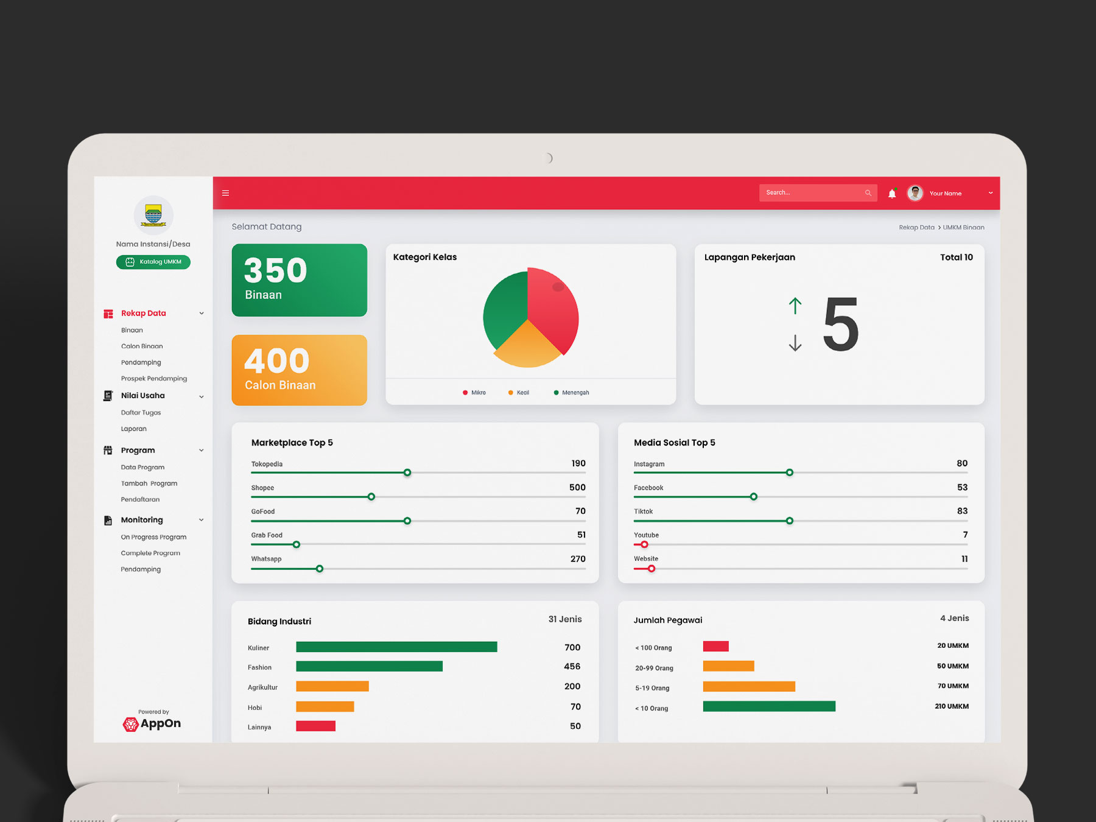The width and height of the screenshot is (1096, 822).
Task: Click the Nilai Usaha sidebar icon
Action: pyautogui.click(x=108, y=396)
